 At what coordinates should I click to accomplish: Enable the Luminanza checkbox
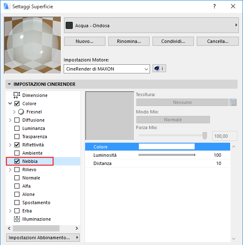click(17, 128)
